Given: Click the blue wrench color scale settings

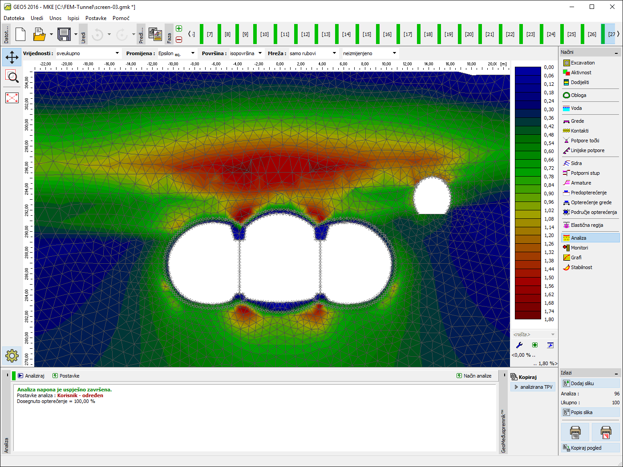Looking at the screenshot, I should tap(519, 345).
